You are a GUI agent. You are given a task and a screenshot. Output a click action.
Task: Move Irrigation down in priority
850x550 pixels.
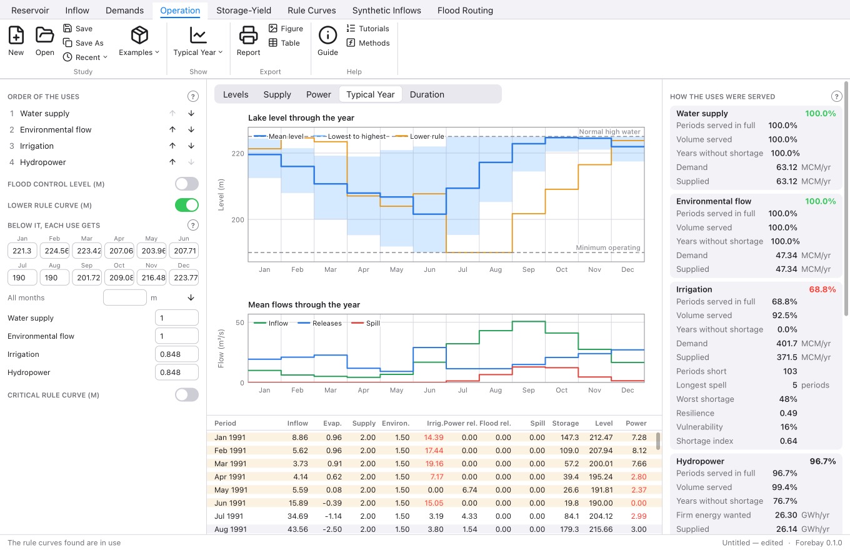click(x=191, y=146)
